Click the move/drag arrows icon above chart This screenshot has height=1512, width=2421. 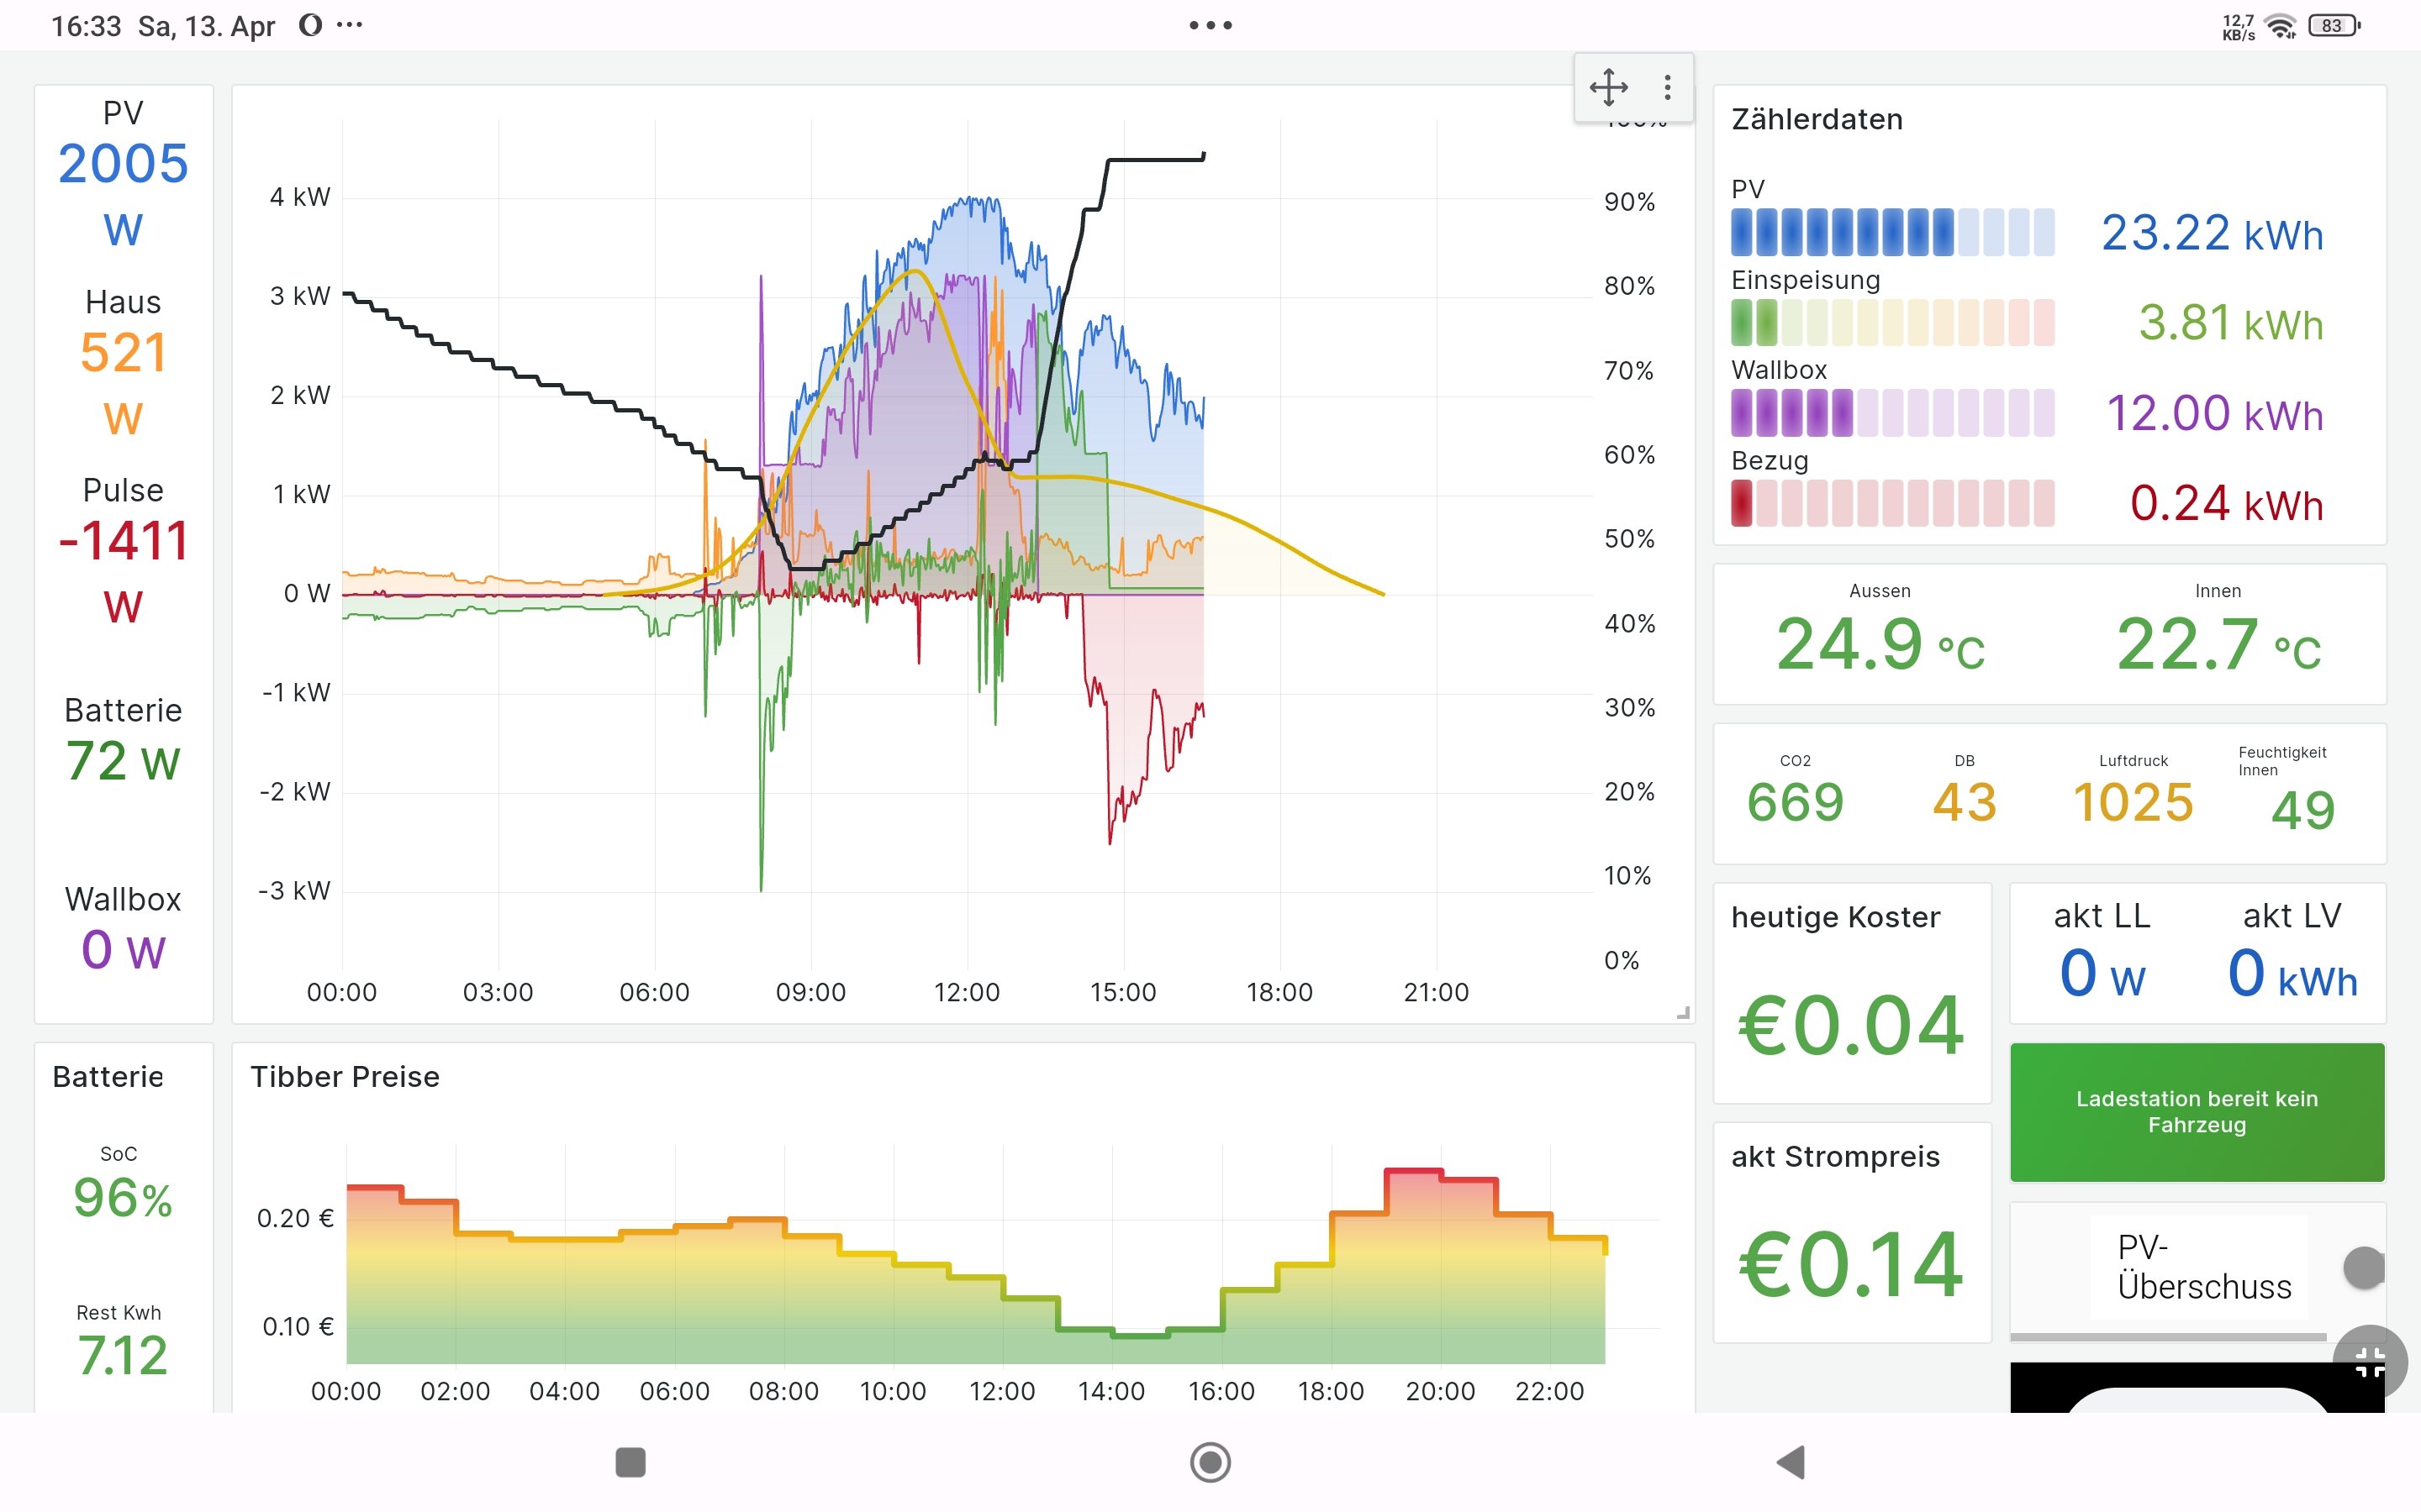click(x=1607, y=87)
